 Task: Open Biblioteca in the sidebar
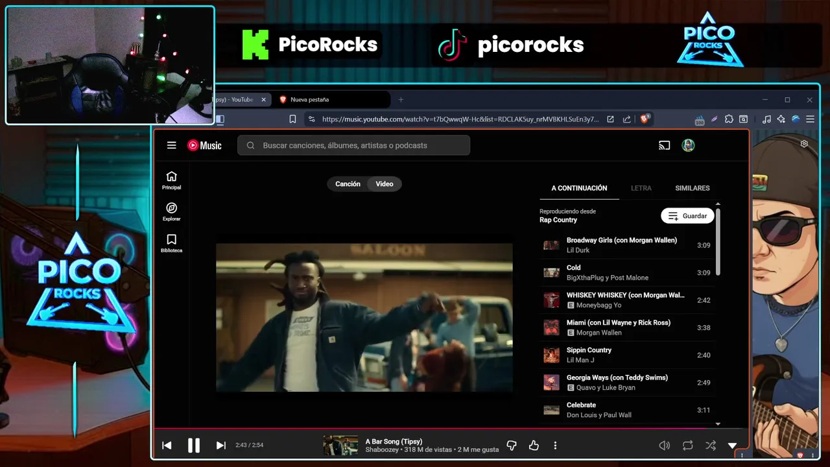pos(171,243)
